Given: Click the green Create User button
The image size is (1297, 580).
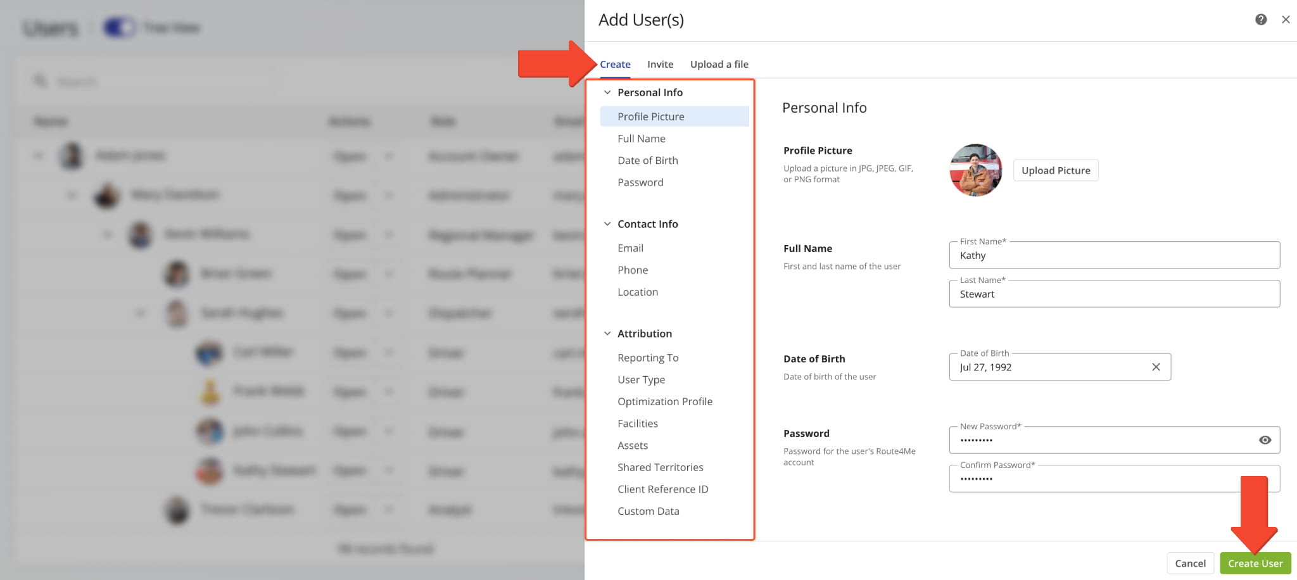Looking at the screenshot, I should [1255, 564].
